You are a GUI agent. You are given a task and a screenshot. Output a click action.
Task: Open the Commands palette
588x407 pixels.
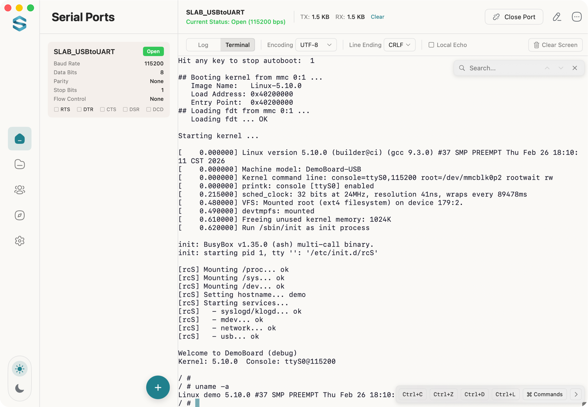(544, 394)
